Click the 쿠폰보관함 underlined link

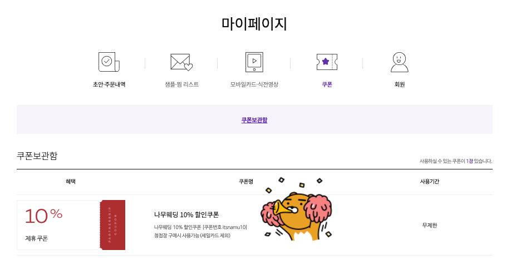(254, 120)
